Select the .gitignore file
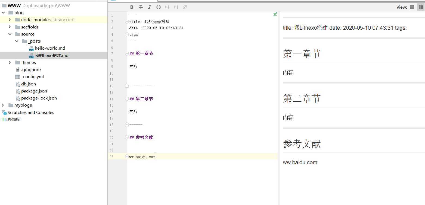 31,69
